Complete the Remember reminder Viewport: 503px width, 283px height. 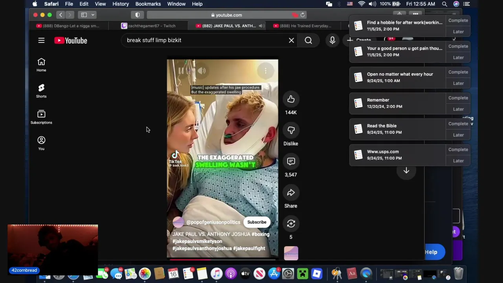(x=458, y=98)
